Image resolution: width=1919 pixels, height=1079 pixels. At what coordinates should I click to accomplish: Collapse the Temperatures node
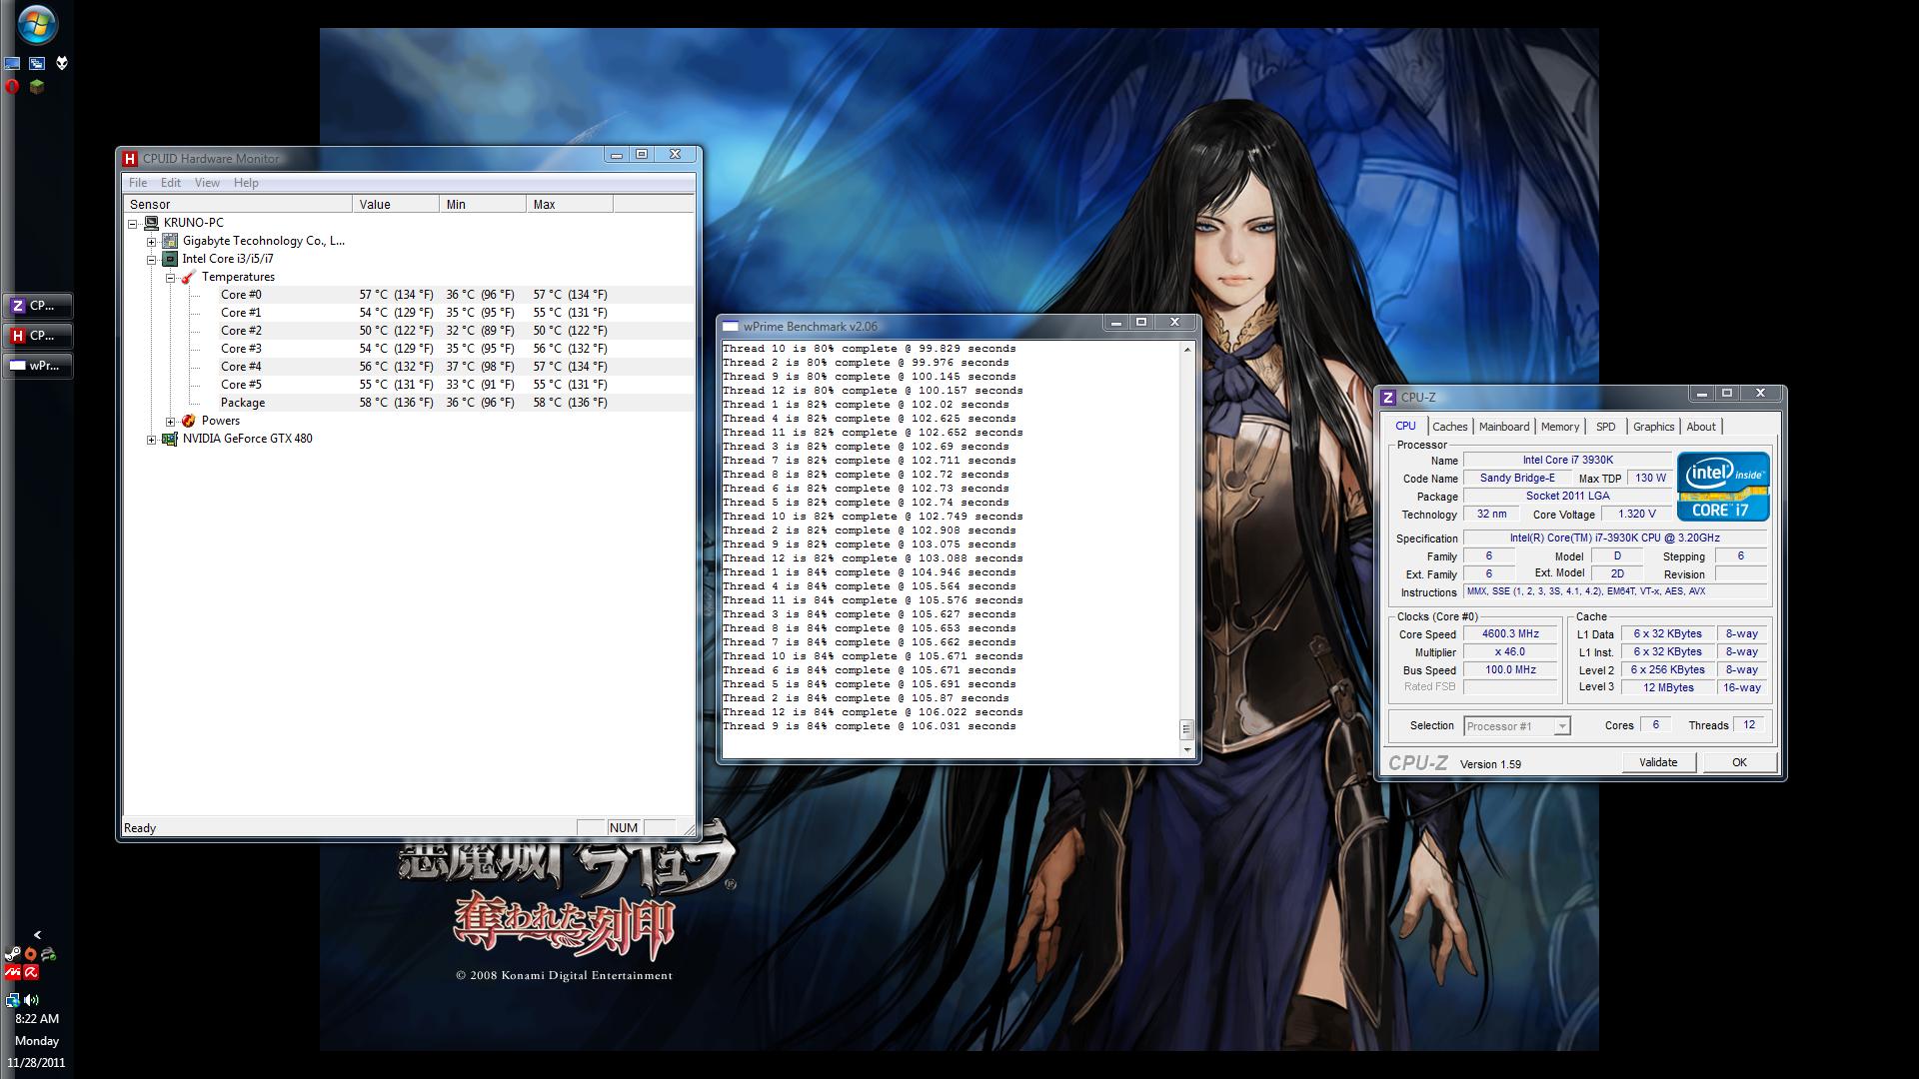click(170, 278)
